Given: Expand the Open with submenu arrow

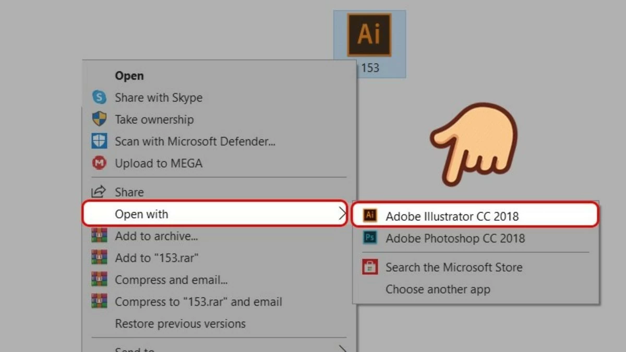Looking at the screenshot, I should 342,214.
